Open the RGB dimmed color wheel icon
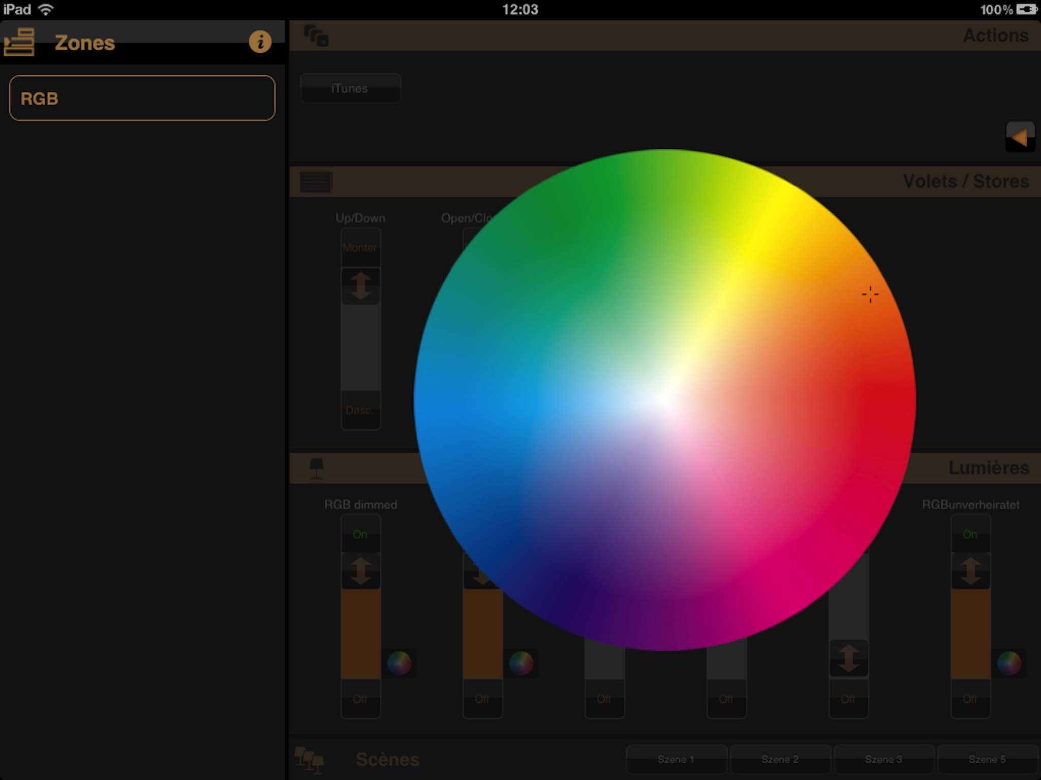 tap(399, 663)
